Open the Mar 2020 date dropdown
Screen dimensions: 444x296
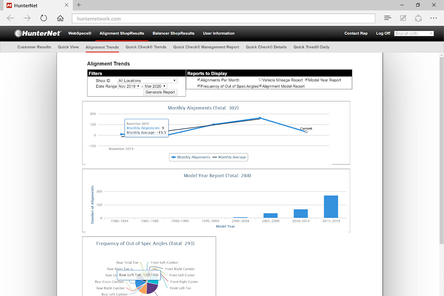(155, 86)
